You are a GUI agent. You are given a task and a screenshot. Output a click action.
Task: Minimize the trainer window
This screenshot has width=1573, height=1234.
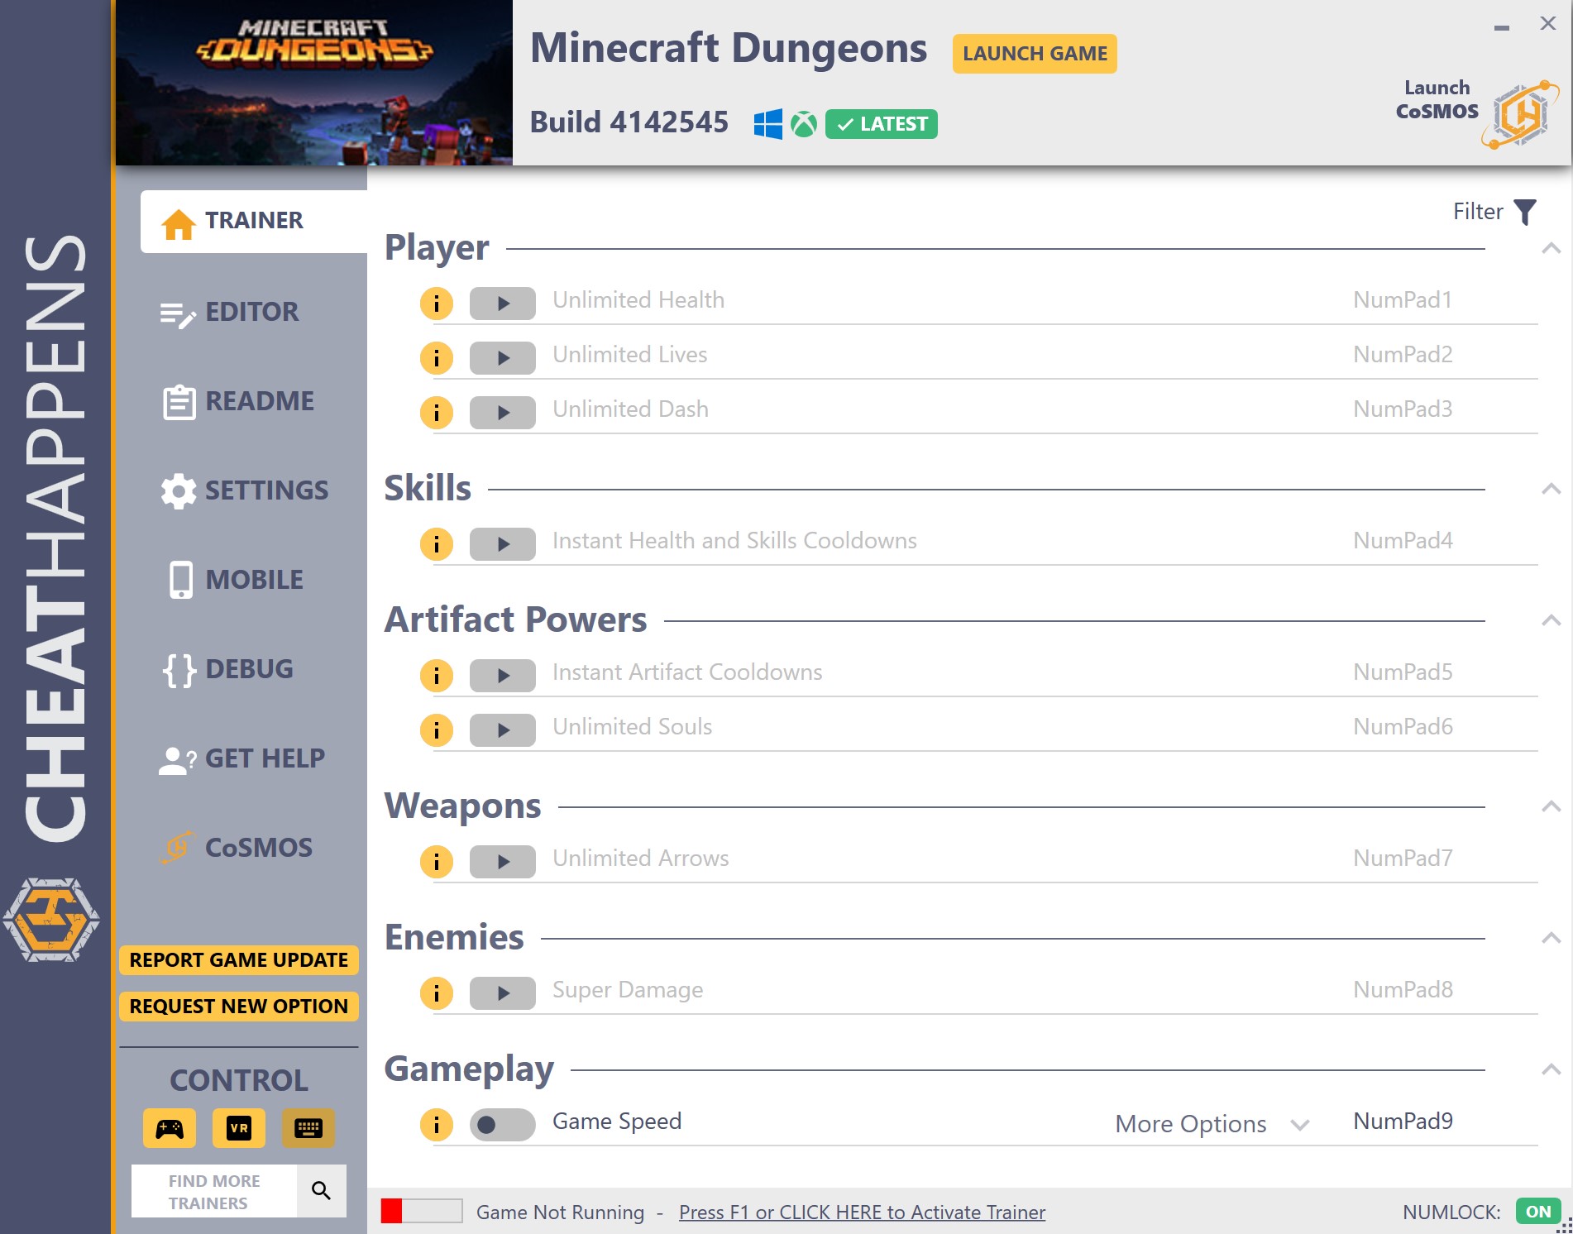pyautogui.click(x=1502, y=27)
